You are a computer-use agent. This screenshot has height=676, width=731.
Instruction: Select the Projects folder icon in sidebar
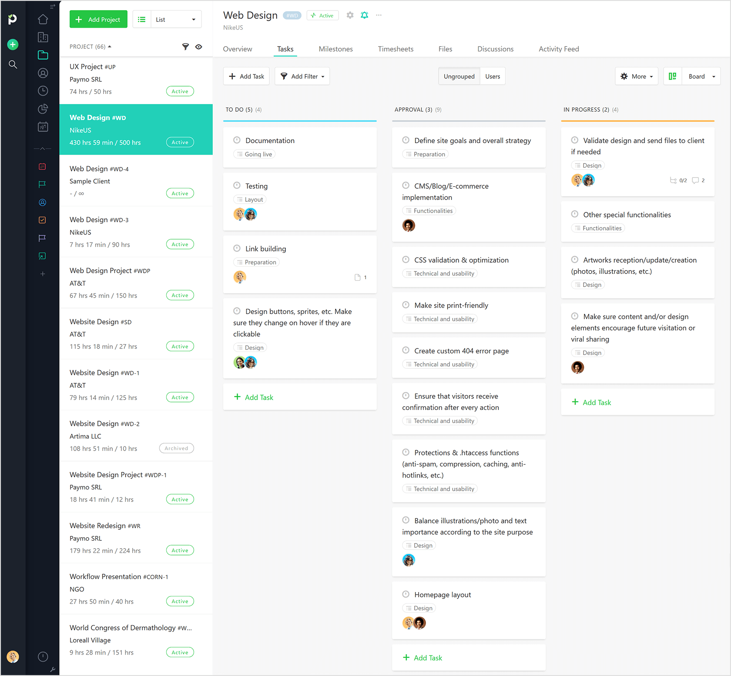point(42,55)
